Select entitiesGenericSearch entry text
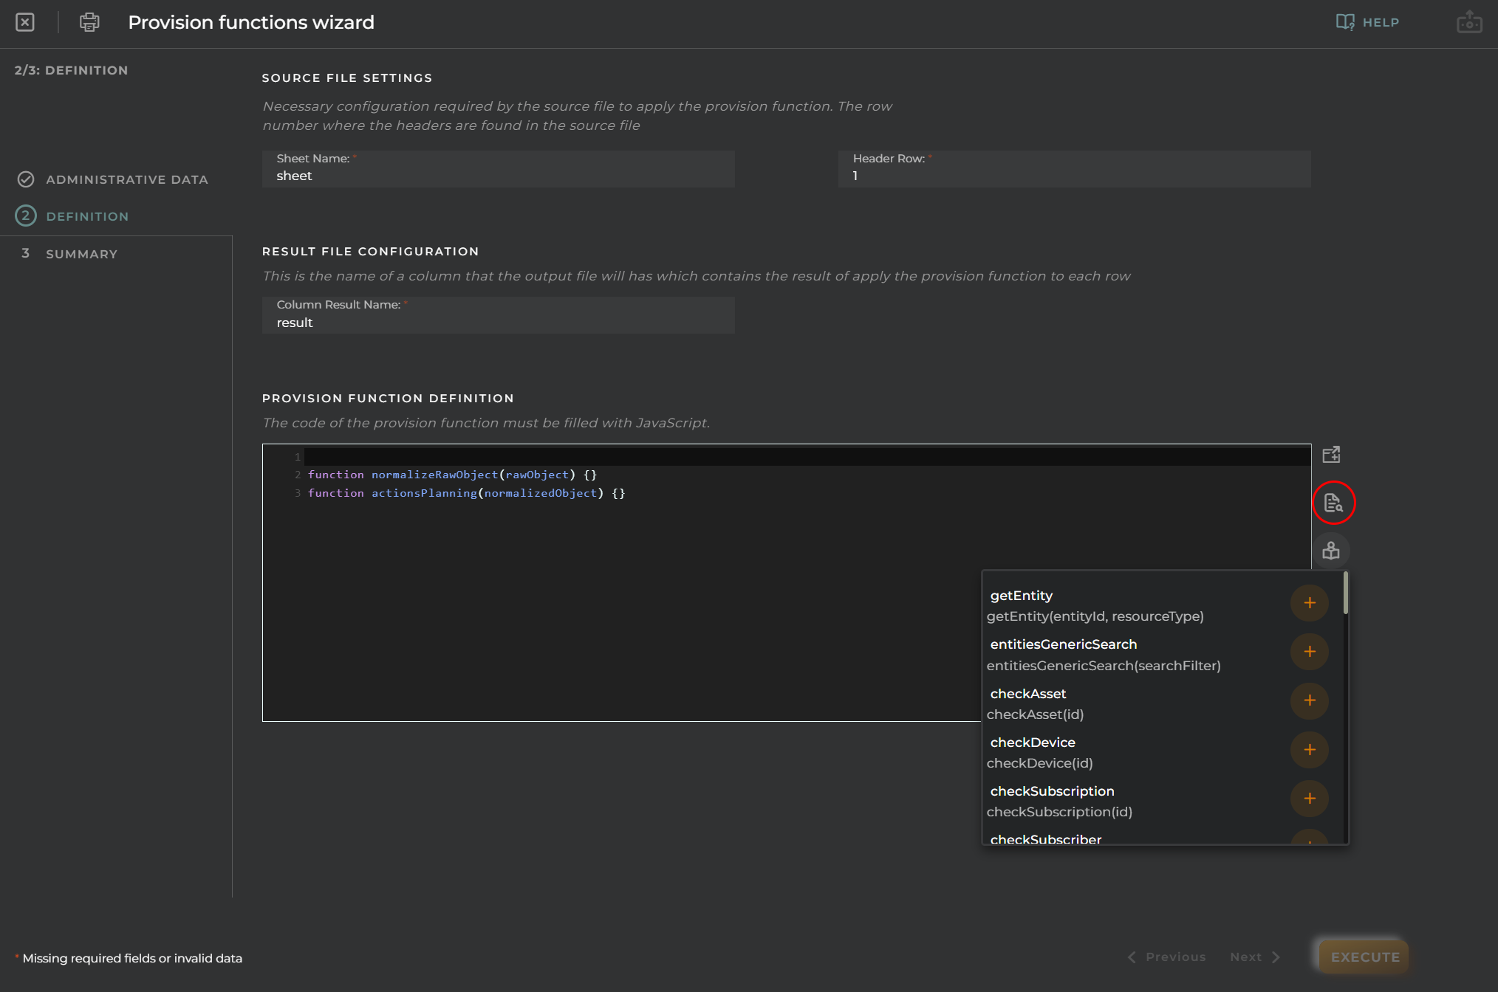 1063,644
